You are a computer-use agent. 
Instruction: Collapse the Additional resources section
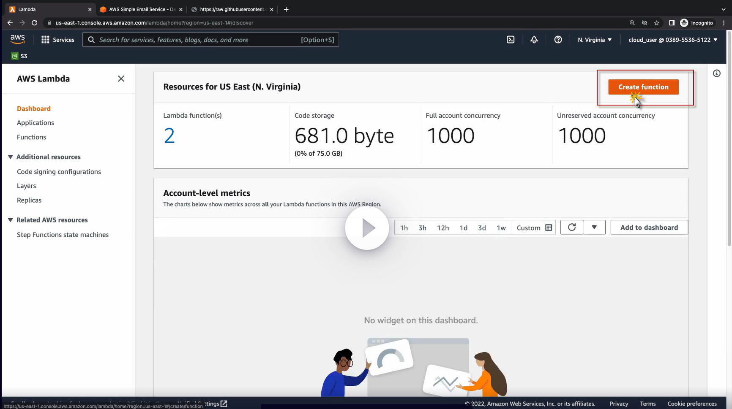coord(11,157)
